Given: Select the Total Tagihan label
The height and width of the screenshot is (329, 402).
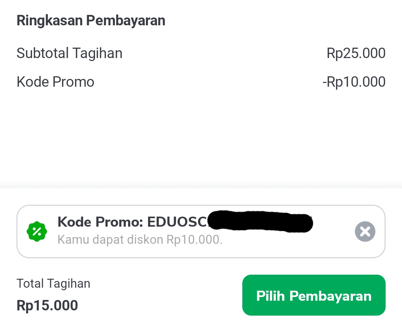Looking at the screenshot, I should point(53,283).
